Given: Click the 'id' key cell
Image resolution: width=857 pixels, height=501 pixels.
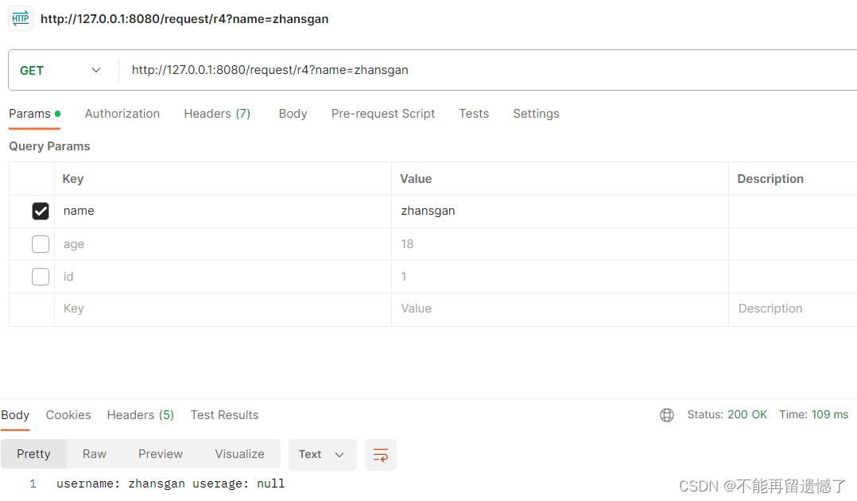Looking at the screenshot, I should (x=223, y=277).
